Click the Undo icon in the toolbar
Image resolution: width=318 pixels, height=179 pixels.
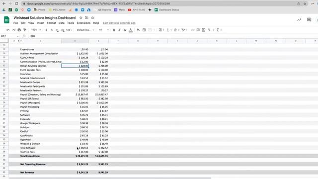(8, 30)
